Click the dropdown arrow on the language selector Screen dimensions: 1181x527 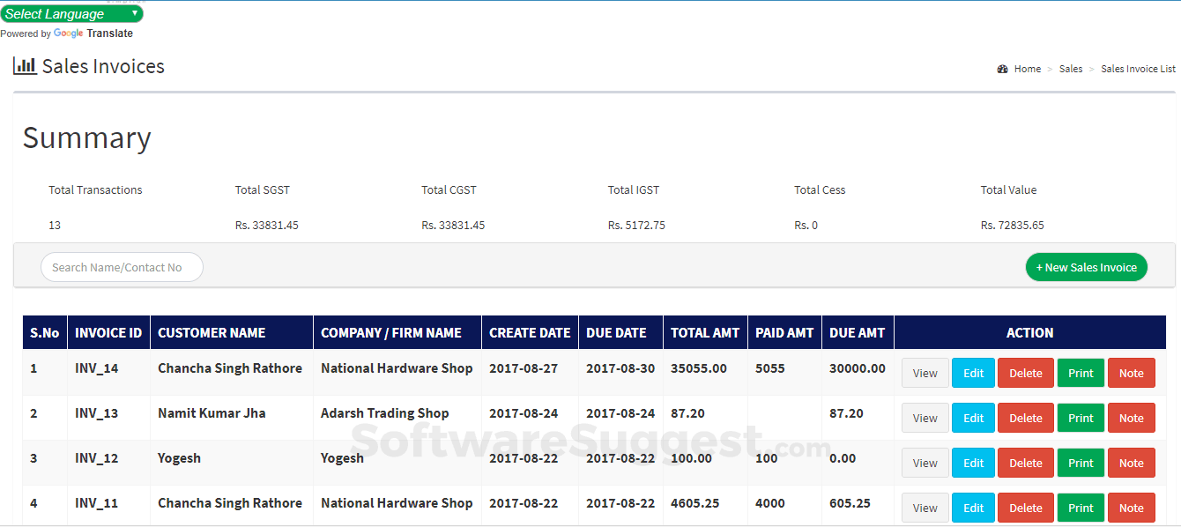(x=134, y=13)
